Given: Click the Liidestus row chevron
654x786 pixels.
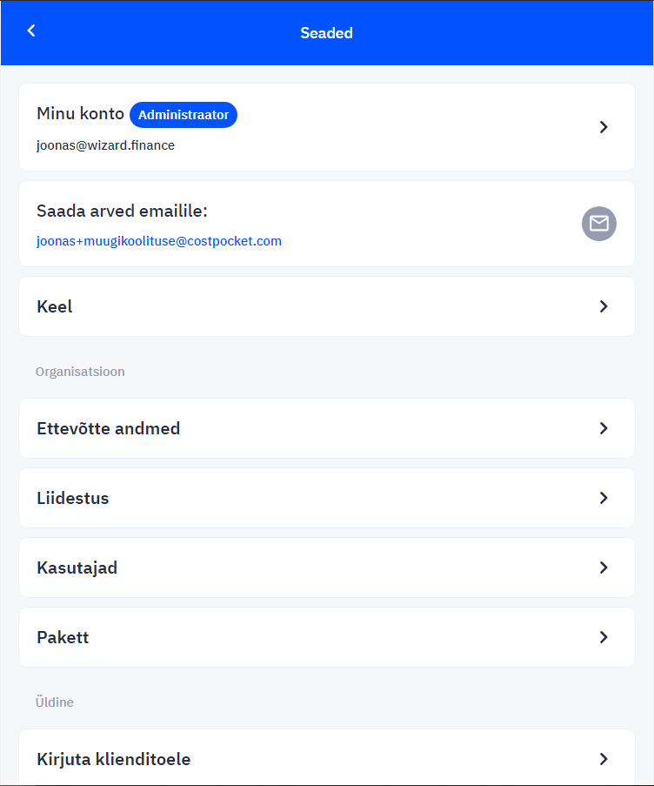Looking at the screenshot, I should tap(604, 498).
